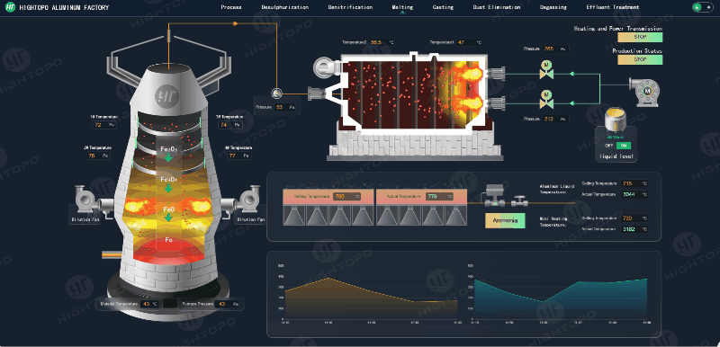Click the HIGHTOPO logo icon in header

(11, 7)
